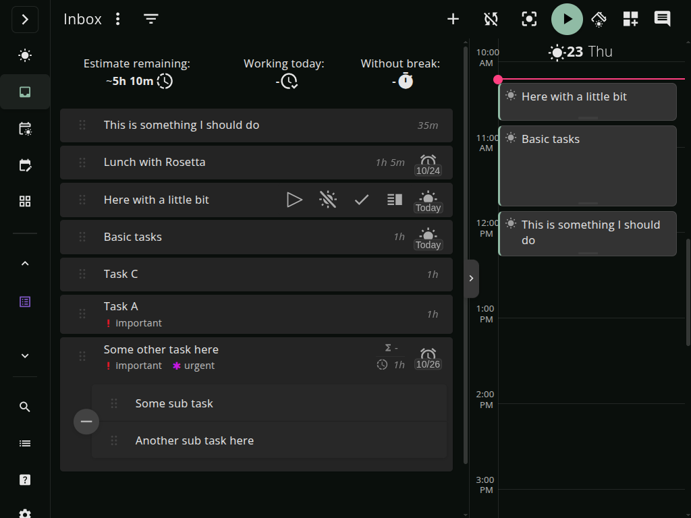Click the task list scrollbar
Screen dimensions: 691x518
point(465,270)
